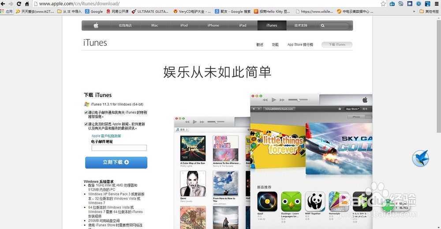Adjust volume slider in back iTunes window

pos(216,122)
